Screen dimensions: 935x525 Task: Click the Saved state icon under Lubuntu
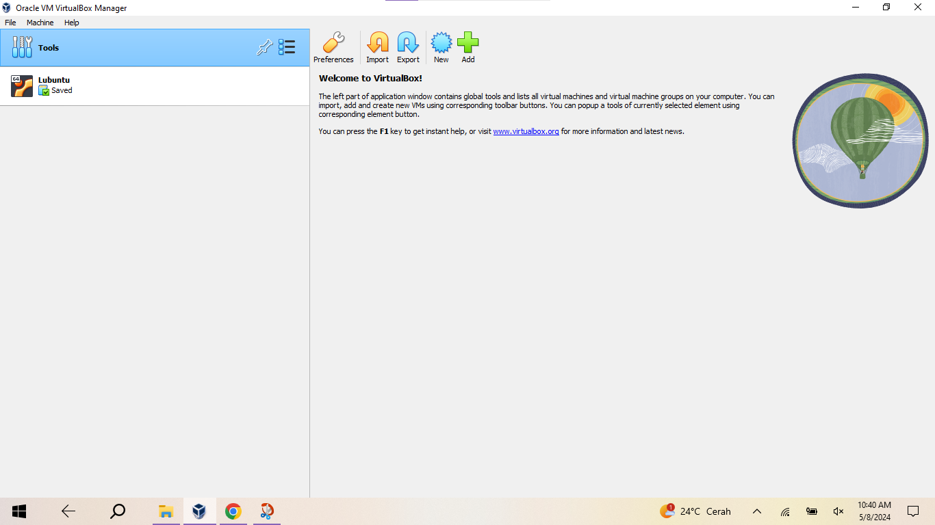44,91
